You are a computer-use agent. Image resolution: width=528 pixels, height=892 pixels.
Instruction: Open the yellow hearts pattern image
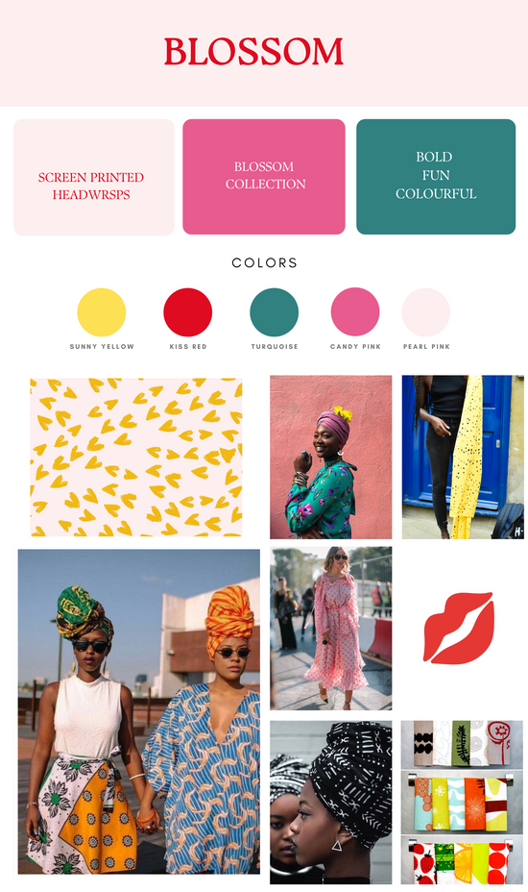[x=136, y=457]
